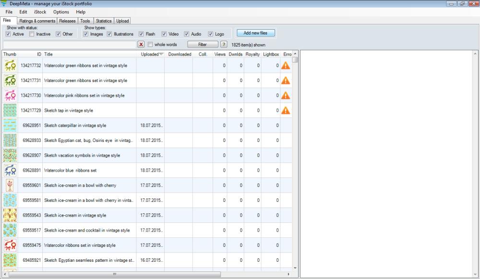Select Sketch caterpillar thumbnail
The image size is (480, 279).
[x=10, y=125]
